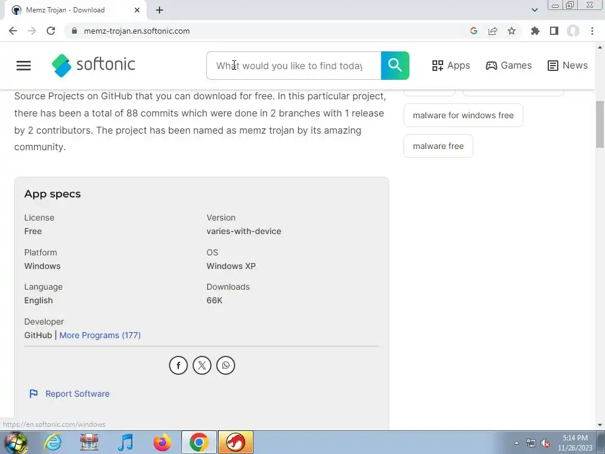The height and width of the screenshot is (454, 605).
Task: Click the Report Software link
Action: (x=70, y=394)
